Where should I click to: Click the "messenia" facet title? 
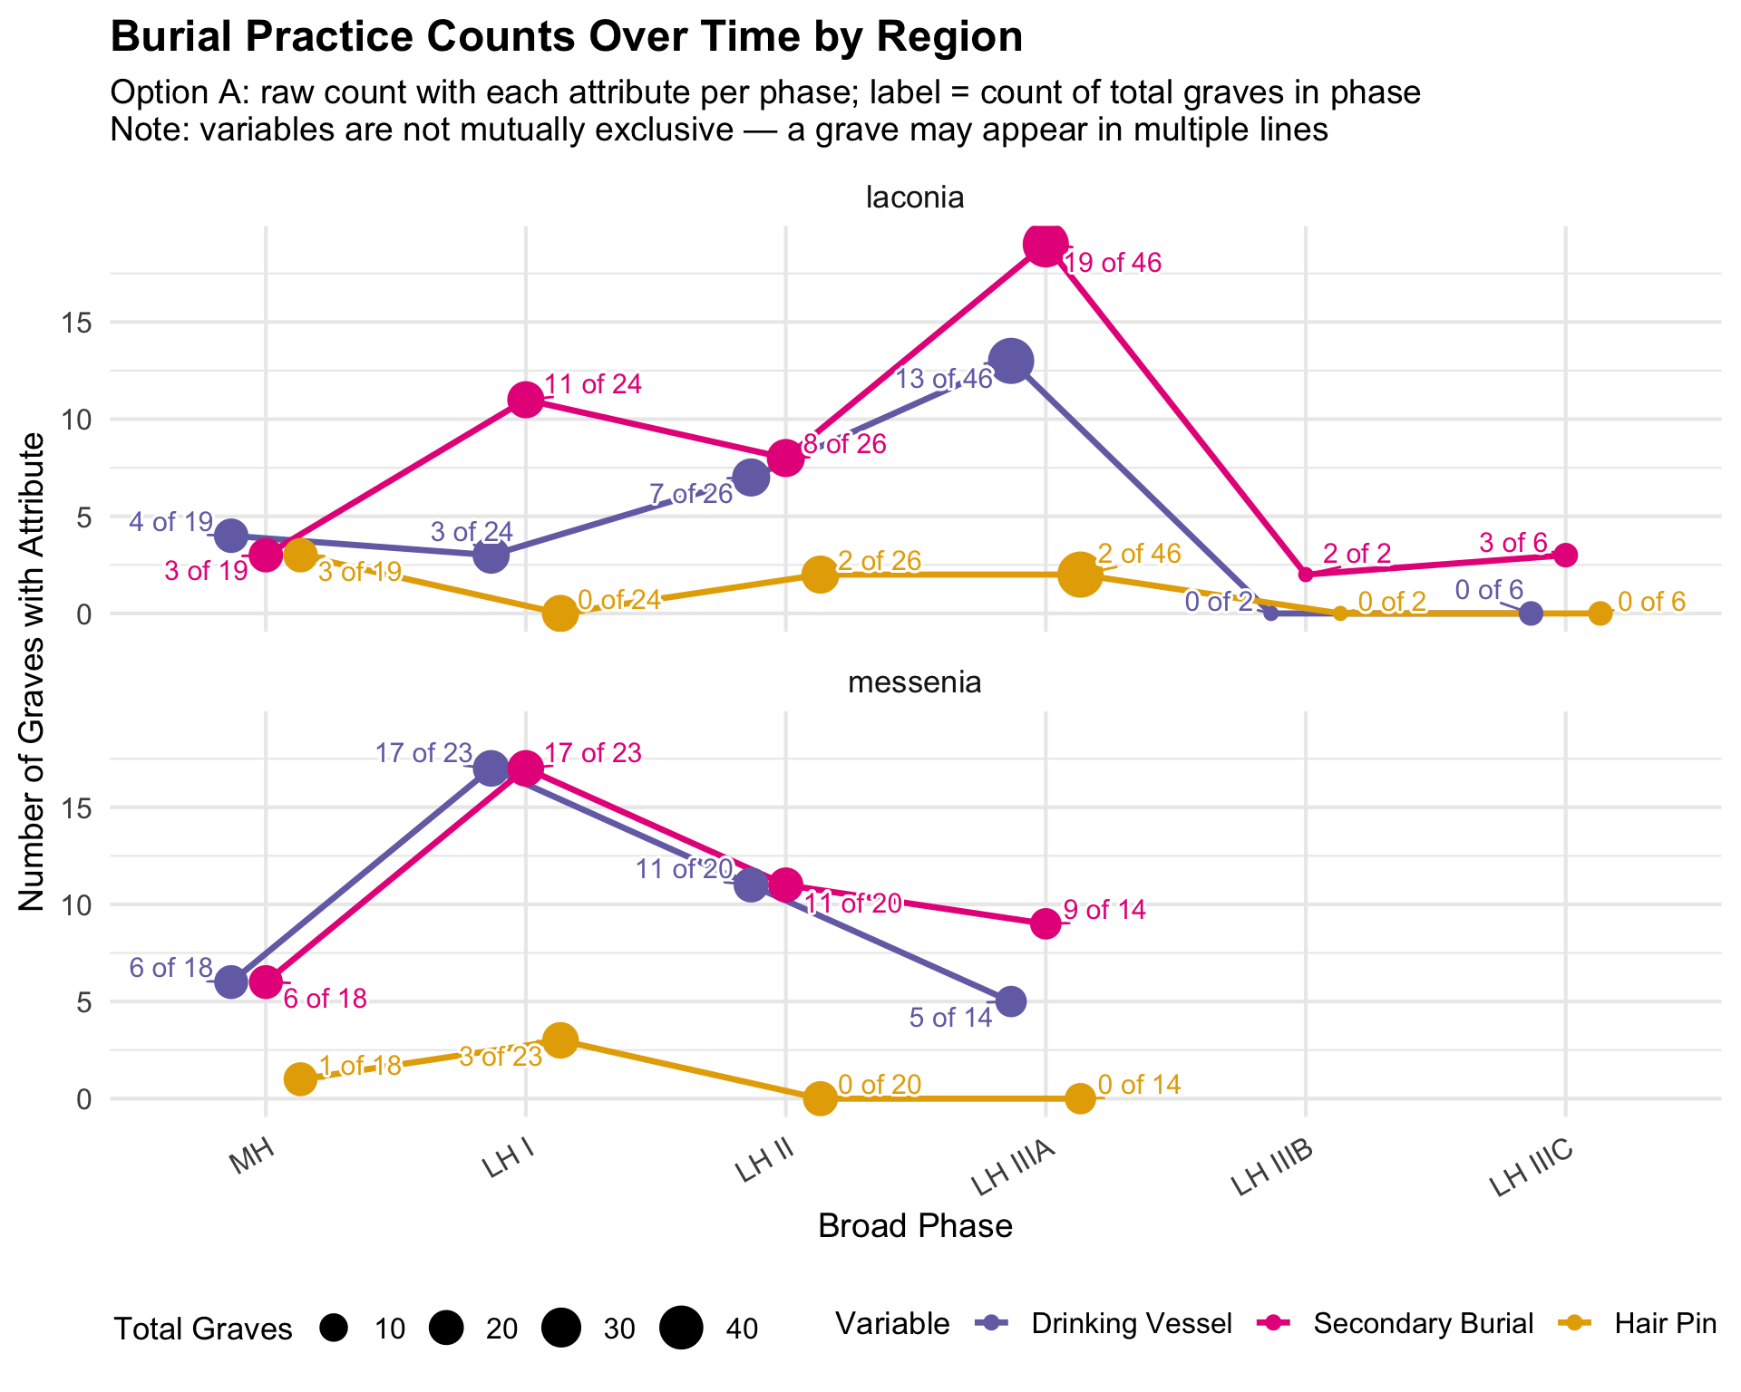[914, 682]
